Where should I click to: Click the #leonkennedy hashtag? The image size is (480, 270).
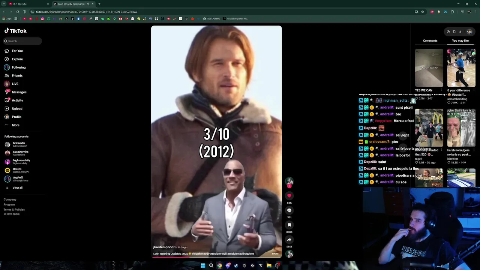200,253
